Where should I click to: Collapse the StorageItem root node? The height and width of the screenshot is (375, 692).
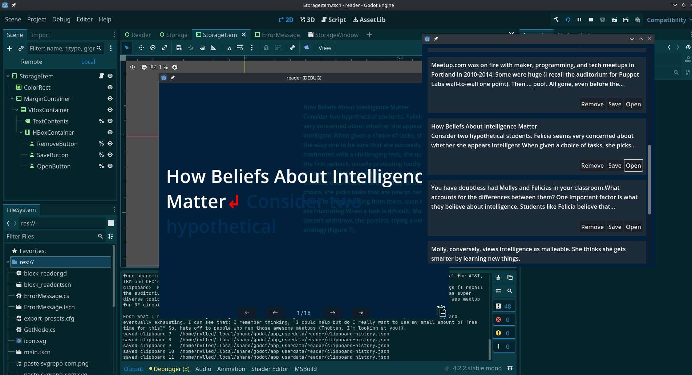pyautogui.click(x=8, y=76)
